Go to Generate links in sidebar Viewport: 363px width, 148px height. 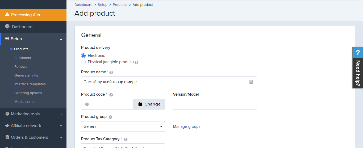click(26, 75)
